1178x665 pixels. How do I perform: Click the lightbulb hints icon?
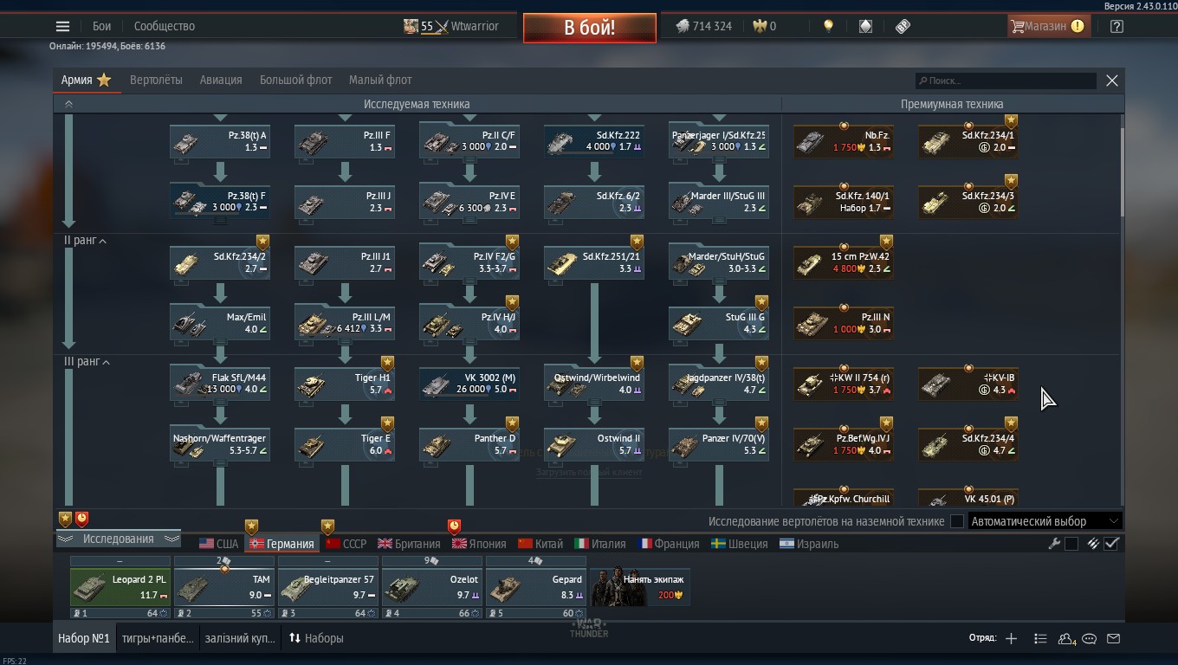point(828,26)
